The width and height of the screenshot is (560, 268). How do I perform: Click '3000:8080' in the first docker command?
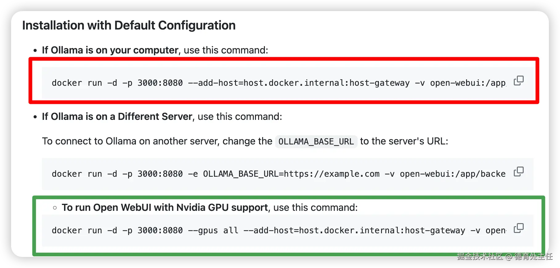click(160, 83)
